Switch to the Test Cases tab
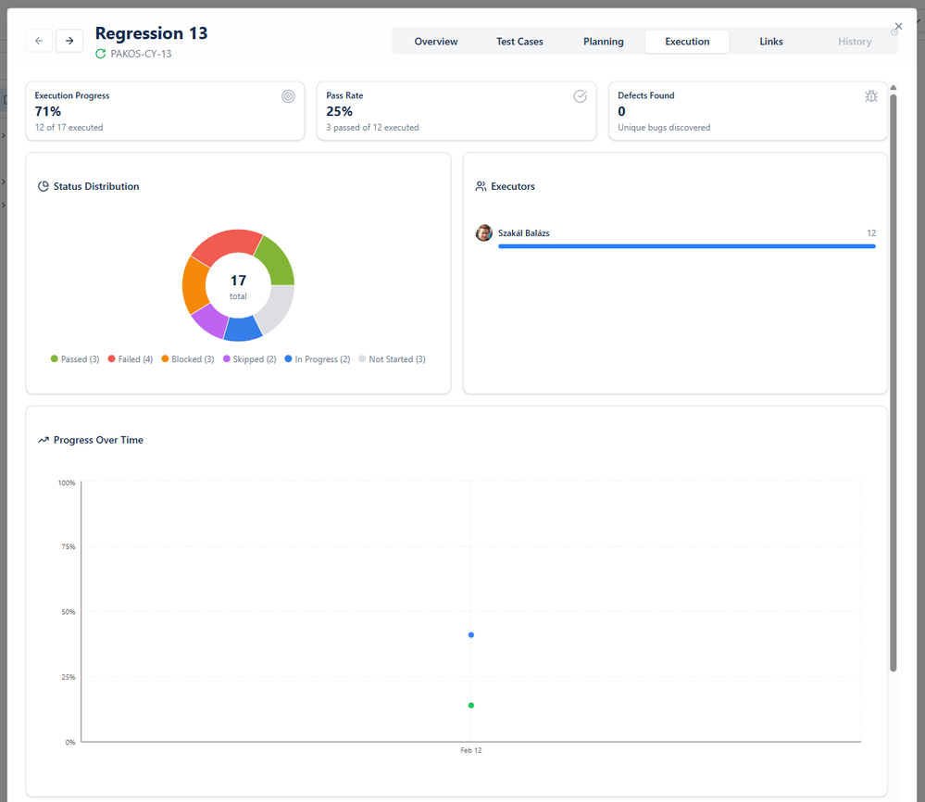This screenshot has height=802, width=925. pyautogui.click(x=519, y=42)
